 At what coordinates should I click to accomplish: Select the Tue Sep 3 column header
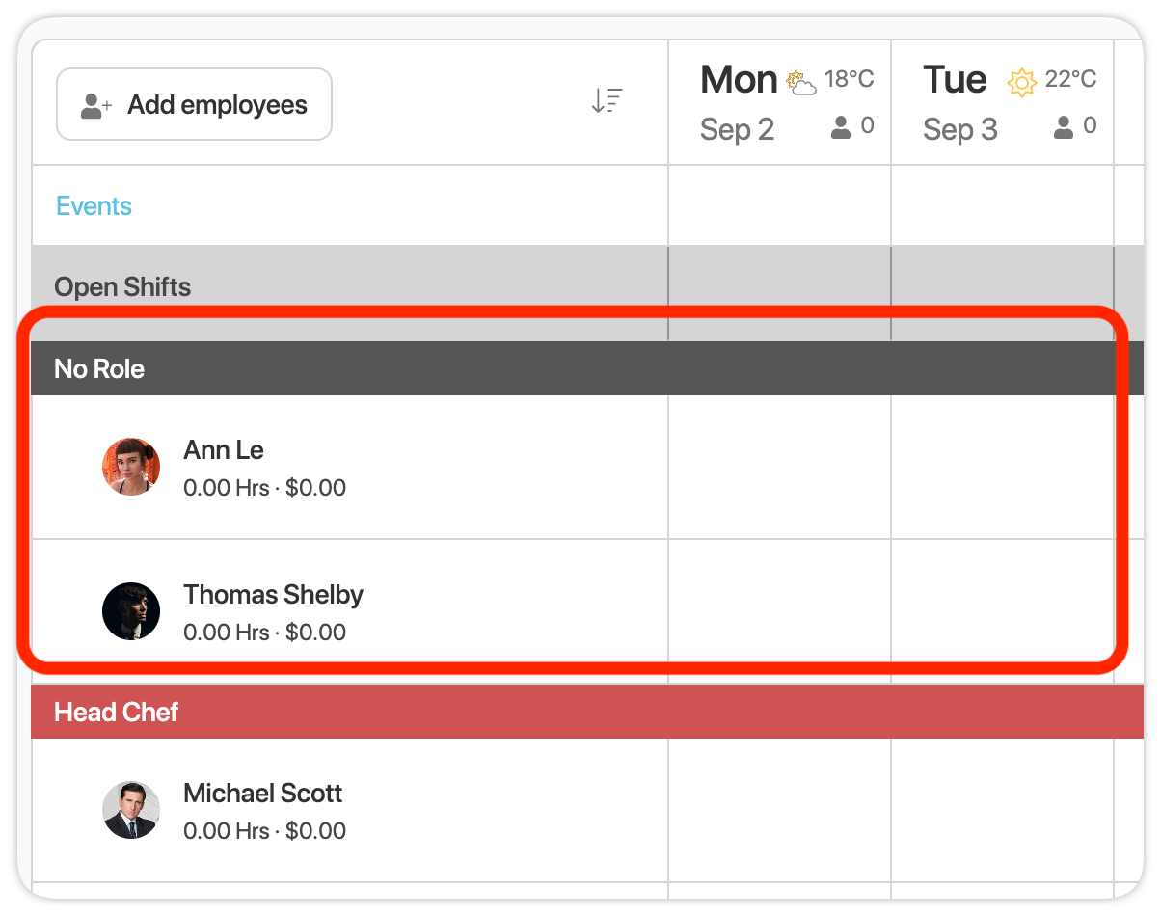pos(1003,102)
